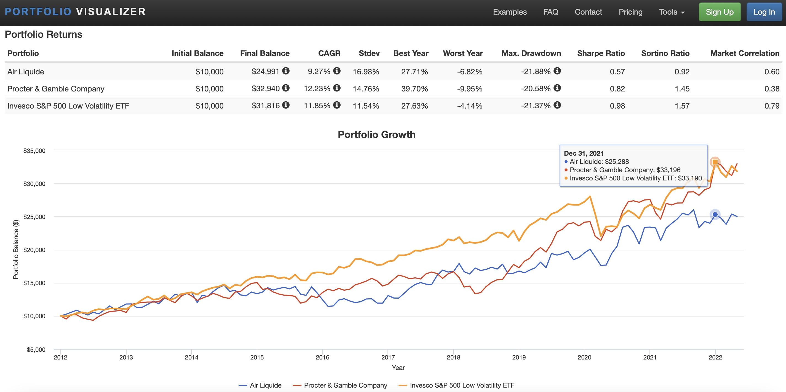Open the Tools dropdown menu

pos(672,12)
